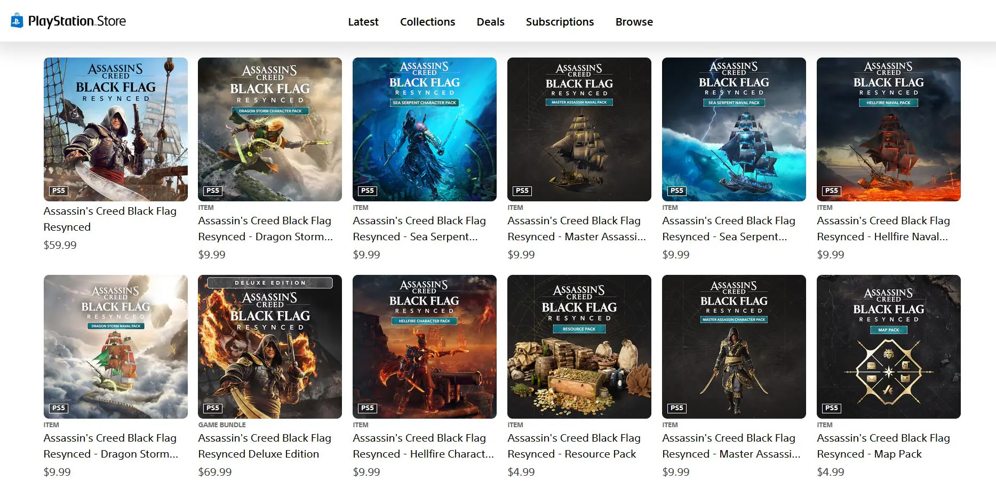This screenshot has height=489, width=996.
Task: Click the $4.99 price under Resource Pack
Action: coord(521,472)
